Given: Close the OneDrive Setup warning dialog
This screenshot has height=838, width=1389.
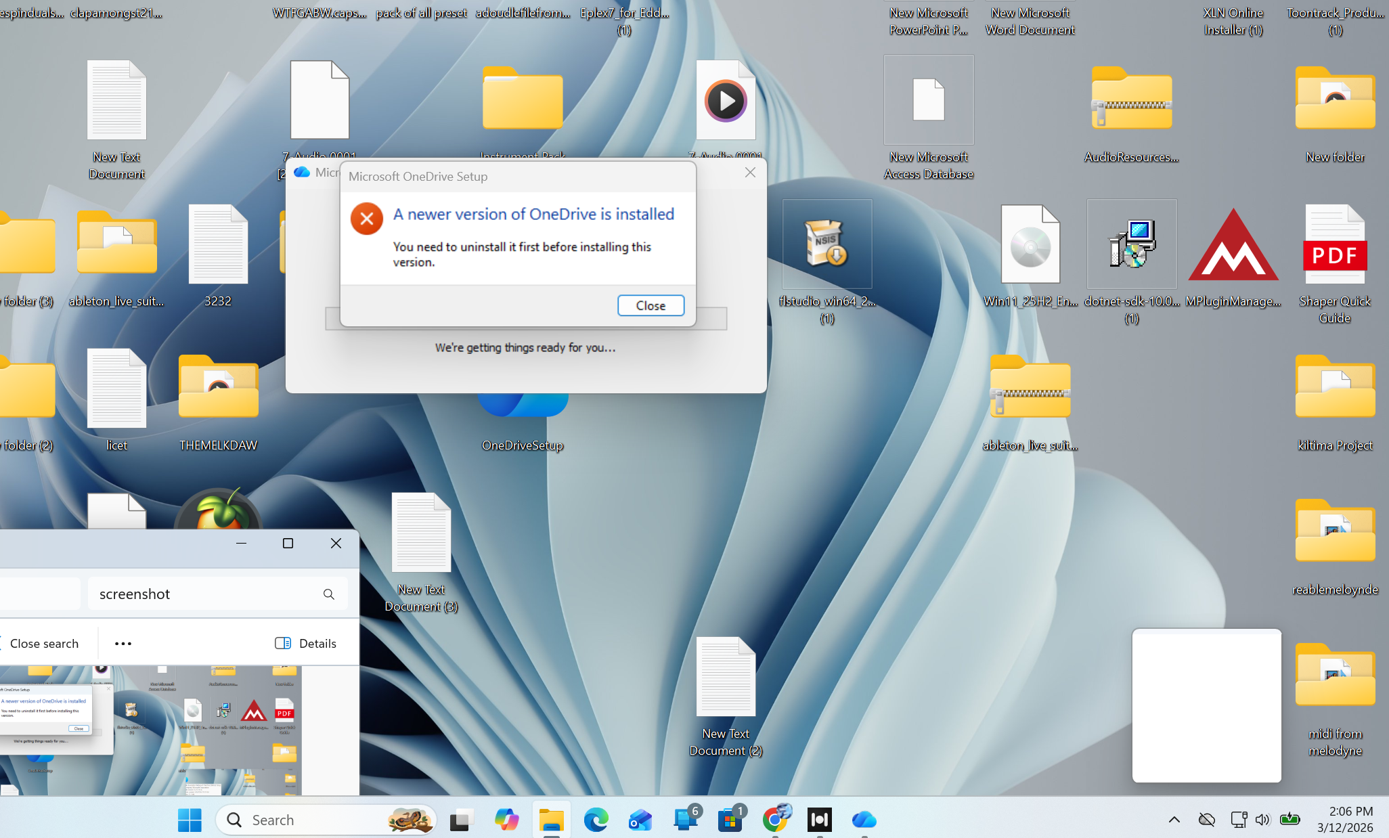Looking at the screenshot, I should pos(651,305).
